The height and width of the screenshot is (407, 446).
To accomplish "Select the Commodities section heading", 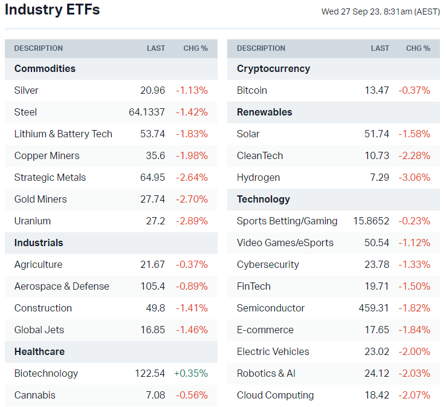I will [45, 69].
